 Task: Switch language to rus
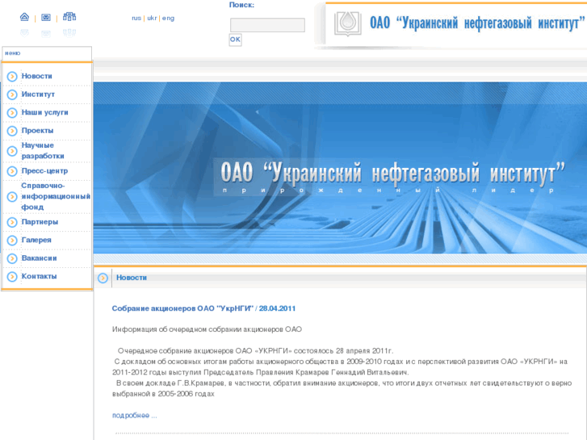point(136,18)
